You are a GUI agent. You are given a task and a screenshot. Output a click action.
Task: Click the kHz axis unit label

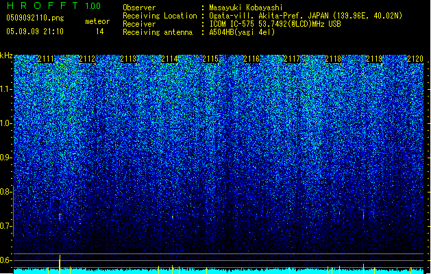point(6,55)
